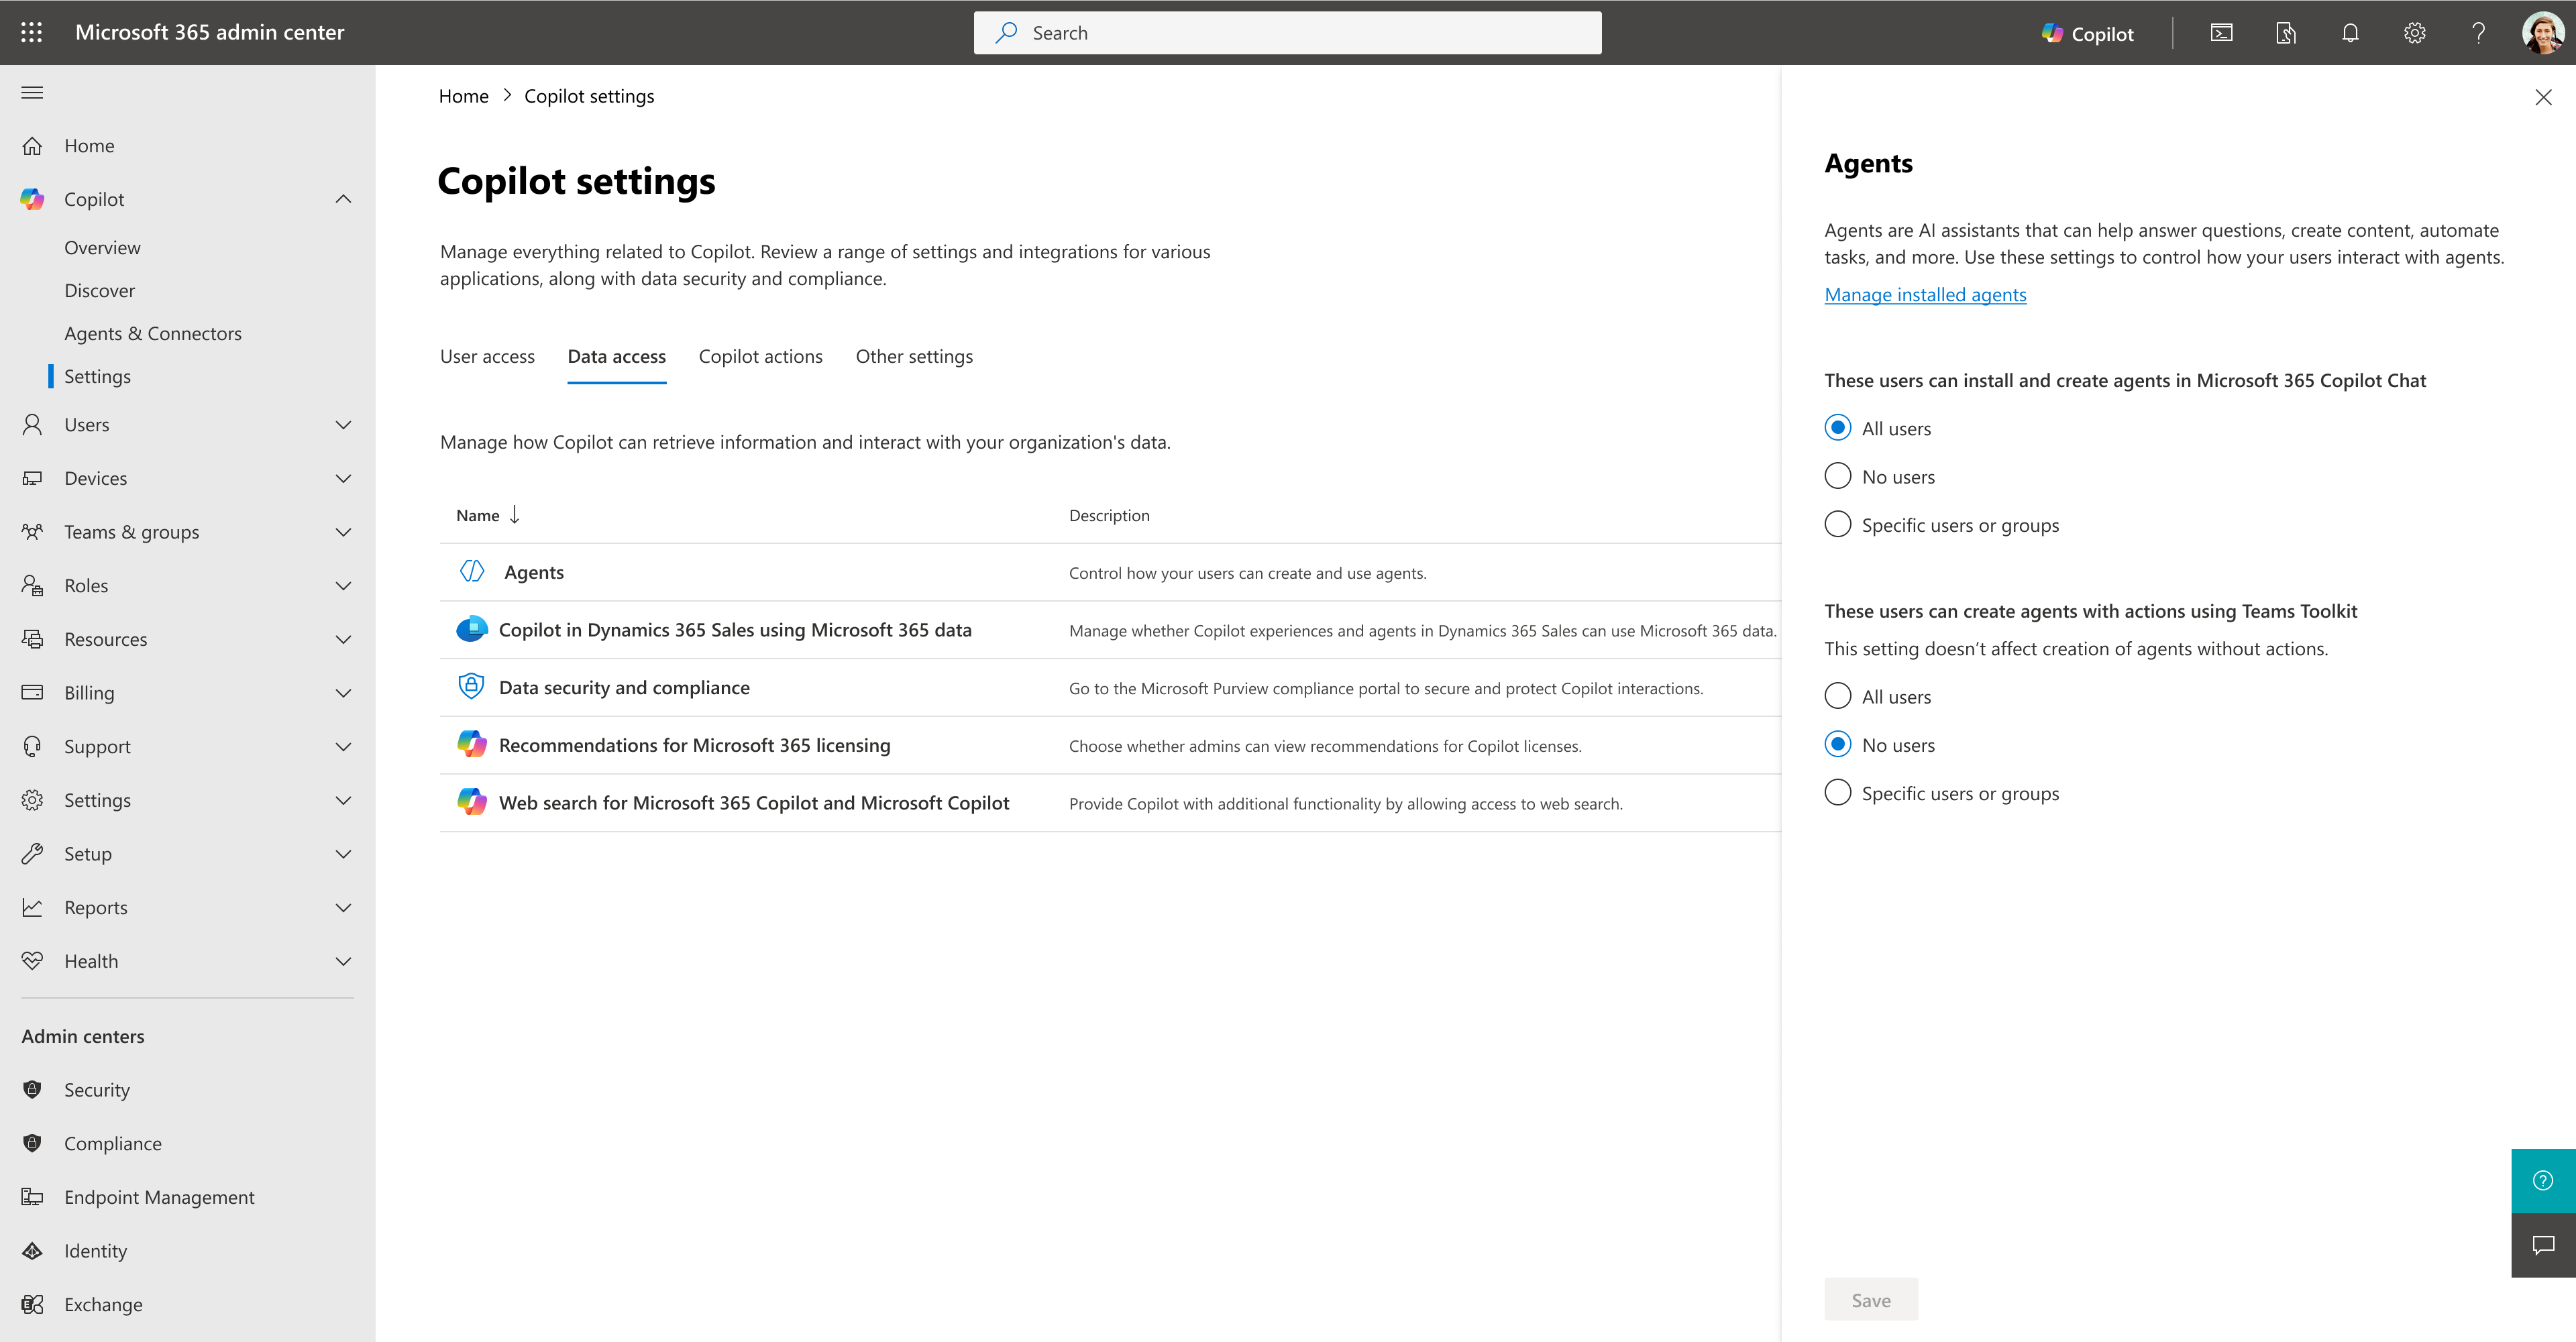Click the Manage installed agents link
Image resolution: width=2576 pixels, height=1342 pixels.
click(1925, 295)
